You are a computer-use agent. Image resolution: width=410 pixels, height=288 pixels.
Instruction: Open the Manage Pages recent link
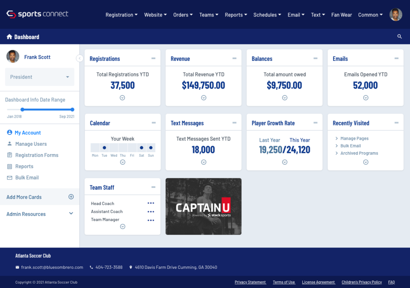354,139
